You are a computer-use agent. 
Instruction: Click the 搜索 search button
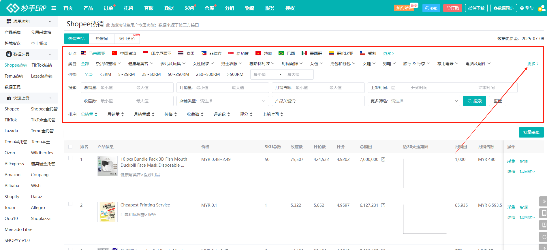(x=475, y=101)
